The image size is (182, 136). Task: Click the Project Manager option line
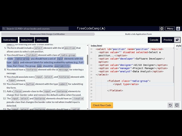point(133,68)
